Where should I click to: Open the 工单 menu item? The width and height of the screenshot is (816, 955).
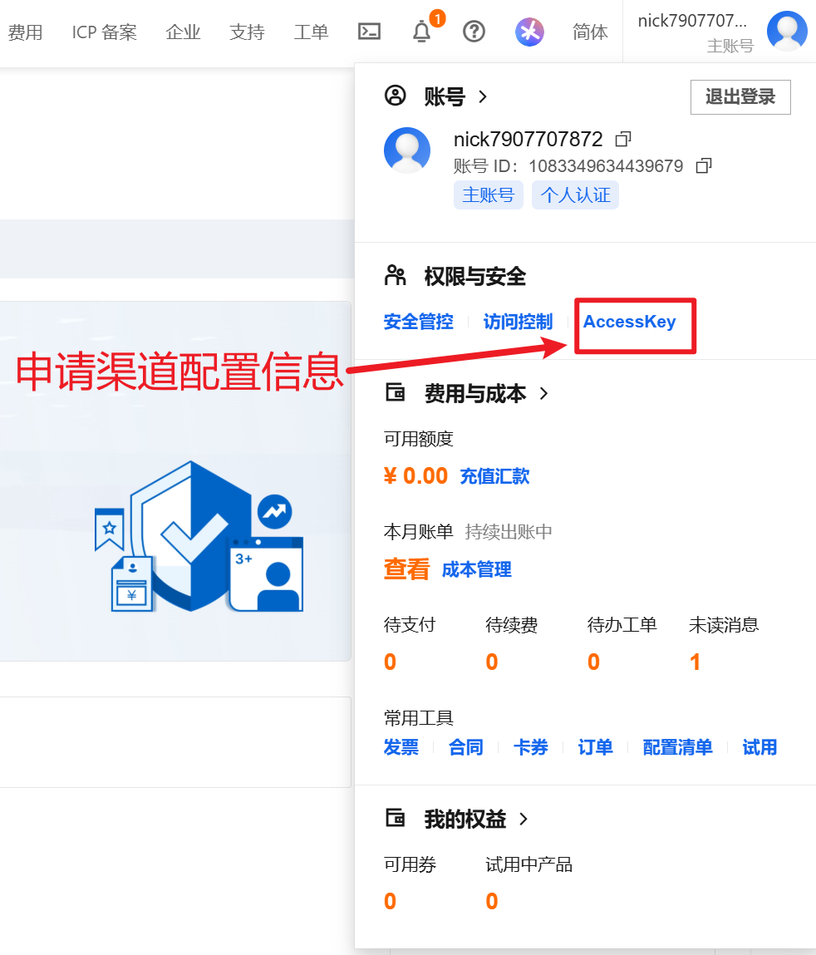pos(311,32)
